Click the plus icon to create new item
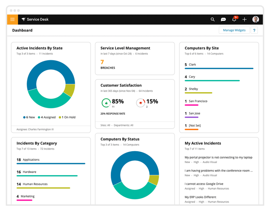This screenshot has width=270, height=211. coord(244,19)
